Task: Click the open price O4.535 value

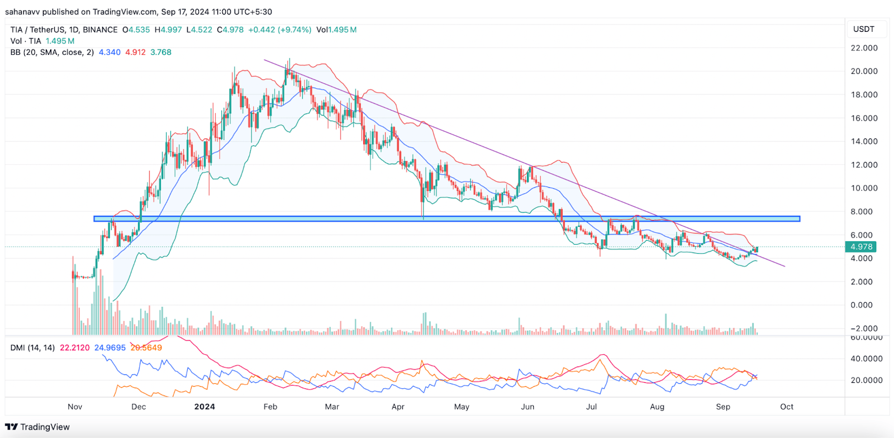Action: pyautogui.click(x=136, y=30)
